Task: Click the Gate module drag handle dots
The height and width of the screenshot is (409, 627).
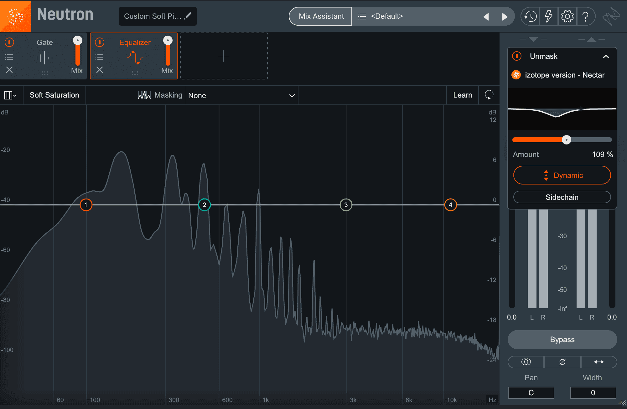Action: click(45, 73)
